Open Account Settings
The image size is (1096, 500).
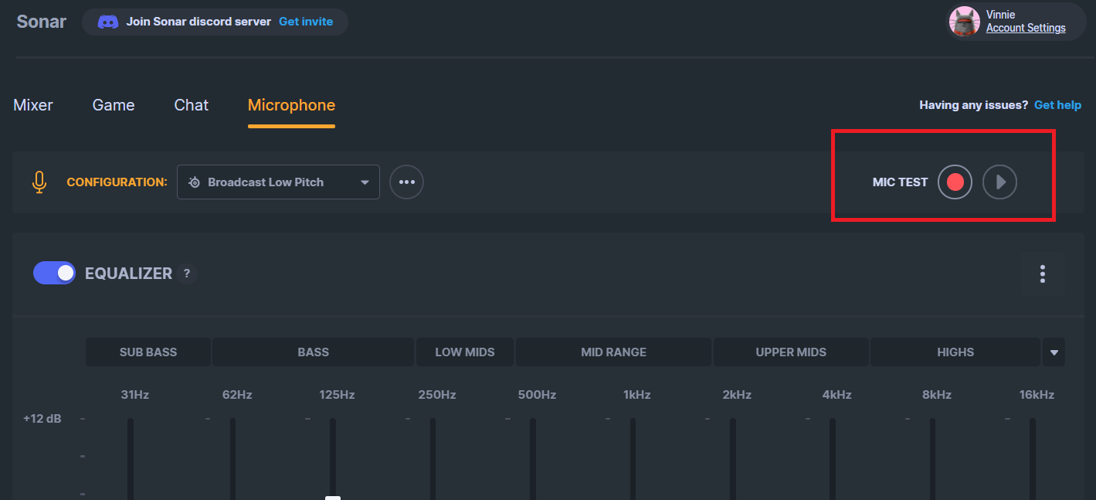pos(1026,28)
